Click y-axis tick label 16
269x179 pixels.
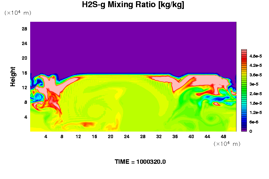pos(25,73)
